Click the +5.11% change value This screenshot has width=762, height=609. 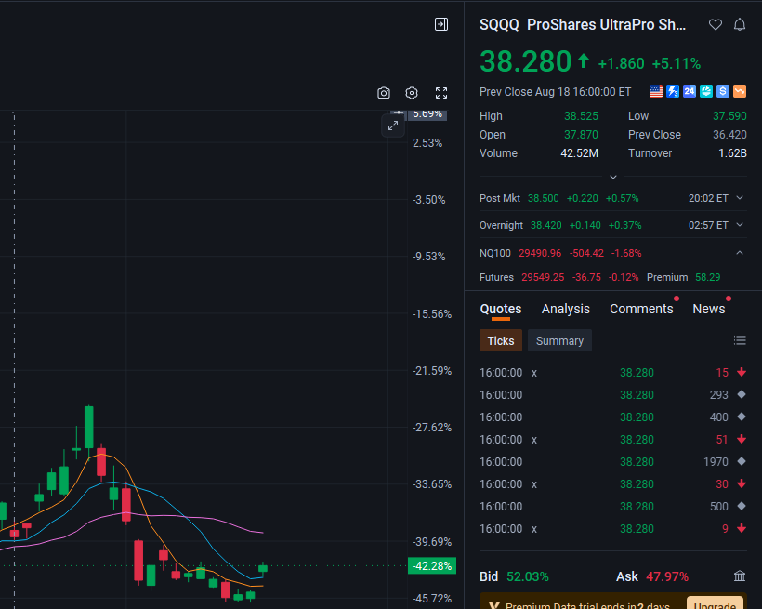click(676, 64)
